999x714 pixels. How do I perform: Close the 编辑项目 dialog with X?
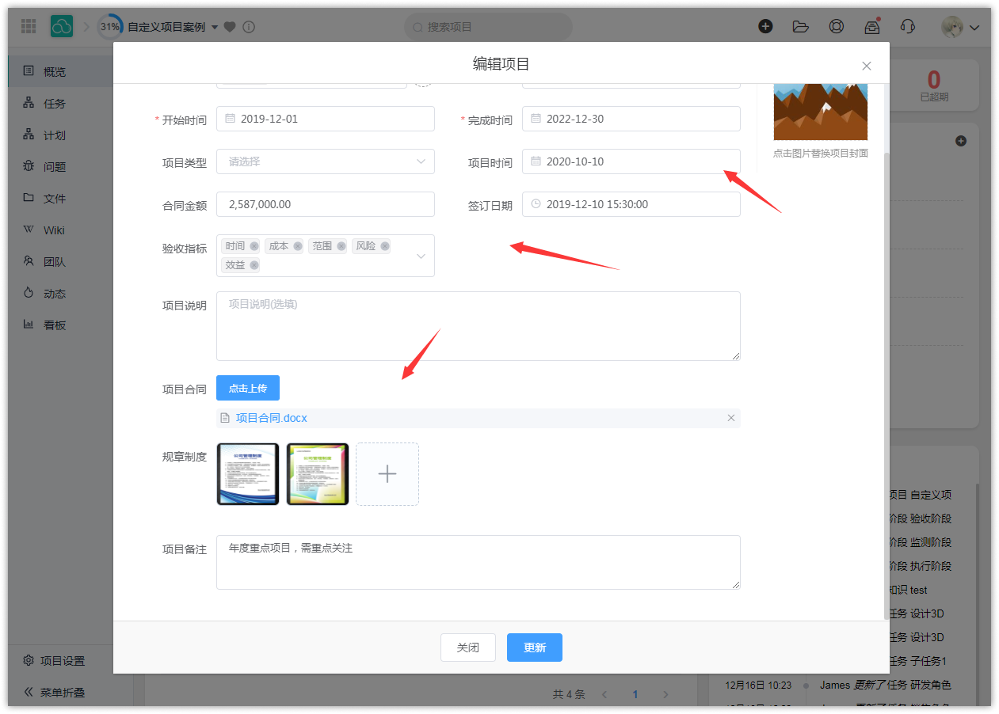pos(867,66)
